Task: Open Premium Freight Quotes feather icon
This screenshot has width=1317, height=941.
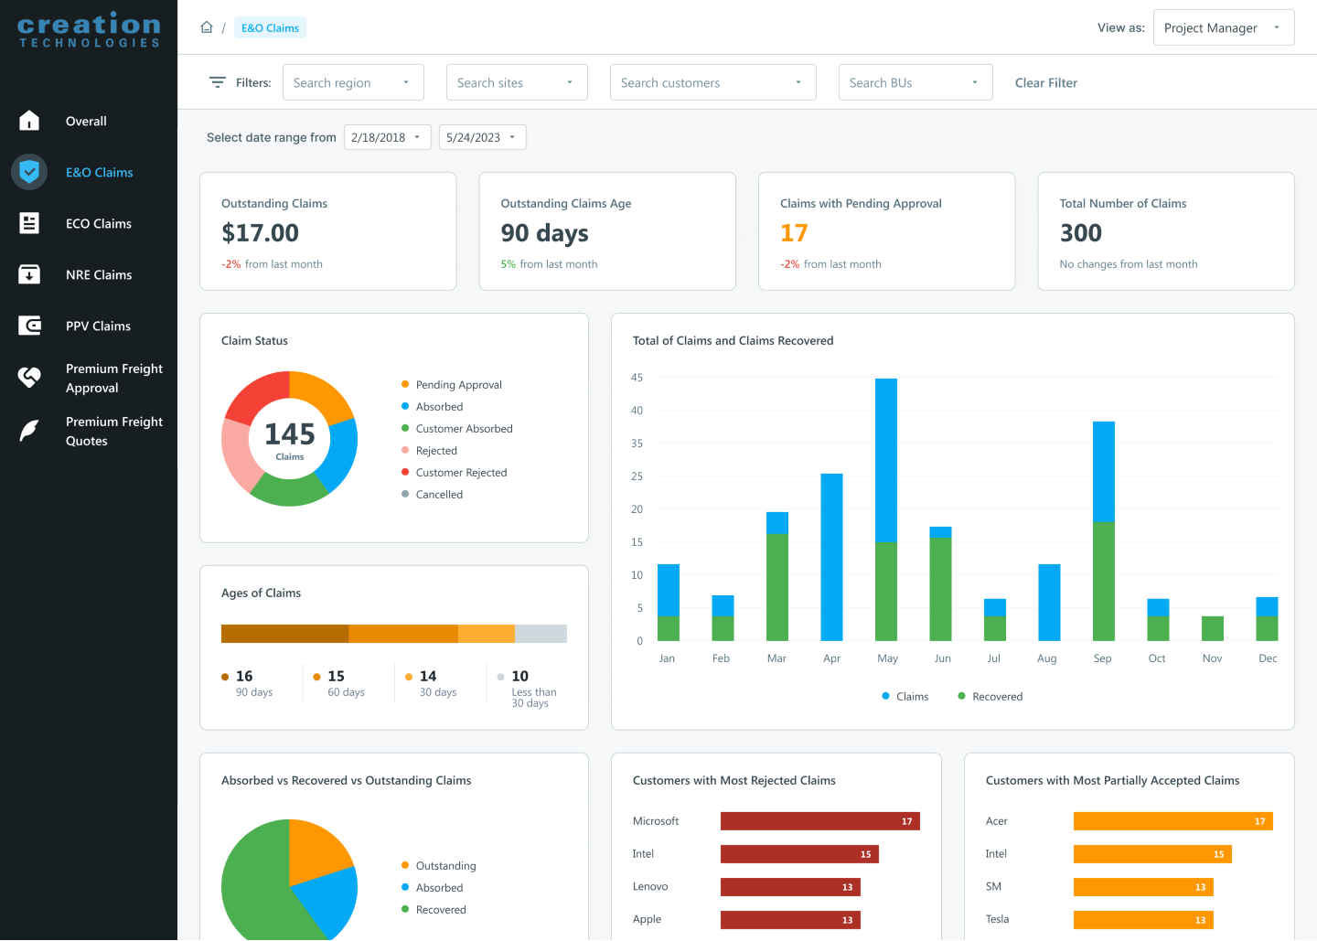Action: pos(29,430)
